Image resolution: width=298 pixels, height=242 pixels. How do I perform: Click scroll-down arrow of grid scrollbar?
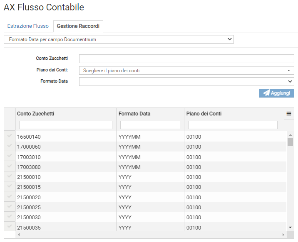point(290,227)
